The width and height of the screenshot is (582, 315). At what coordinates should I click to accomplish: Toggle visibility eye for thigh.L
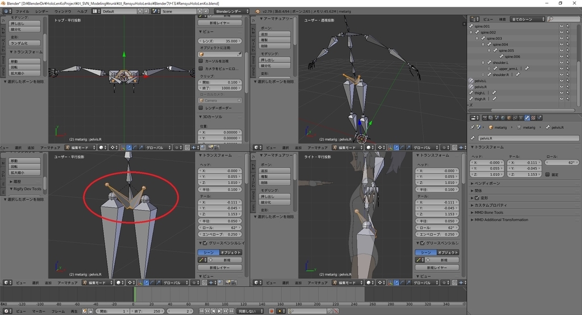tap(562, 93)
